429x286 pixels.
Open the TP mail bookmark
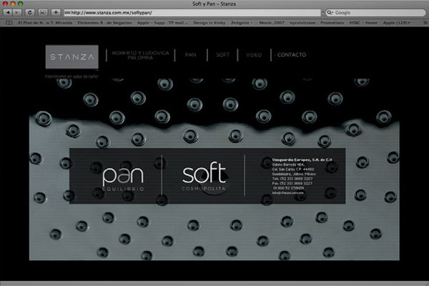178,23
